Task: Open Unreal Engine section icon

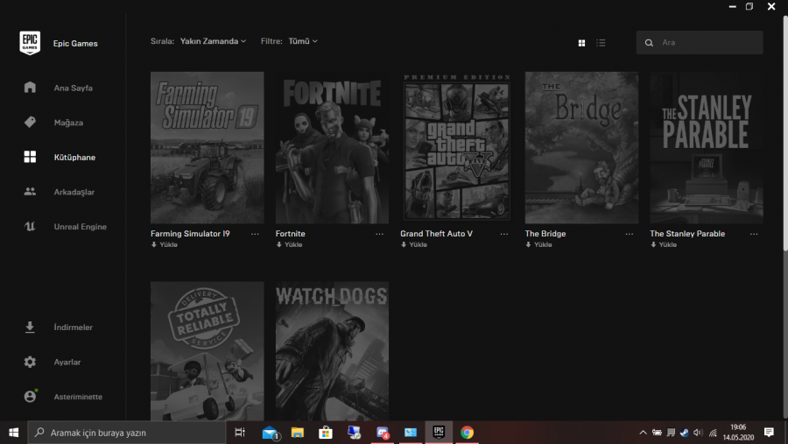Action: tap(30, 227)
